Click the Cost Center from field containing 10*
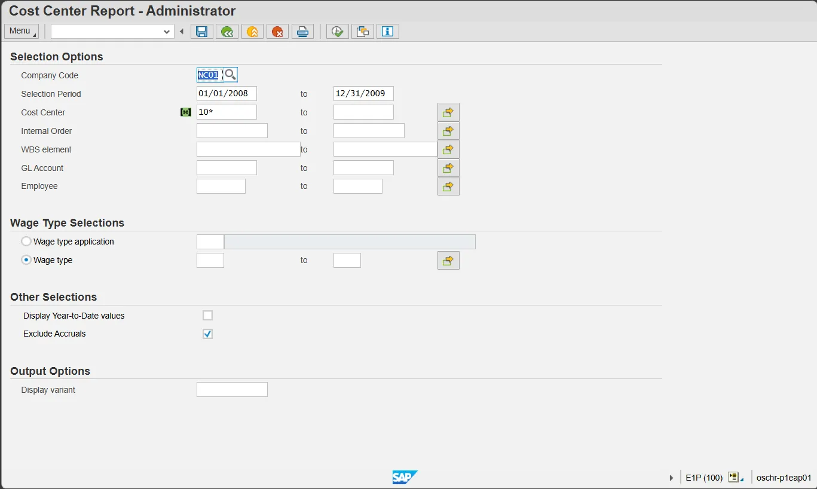 pyautogui.click(x=227, y=112)
